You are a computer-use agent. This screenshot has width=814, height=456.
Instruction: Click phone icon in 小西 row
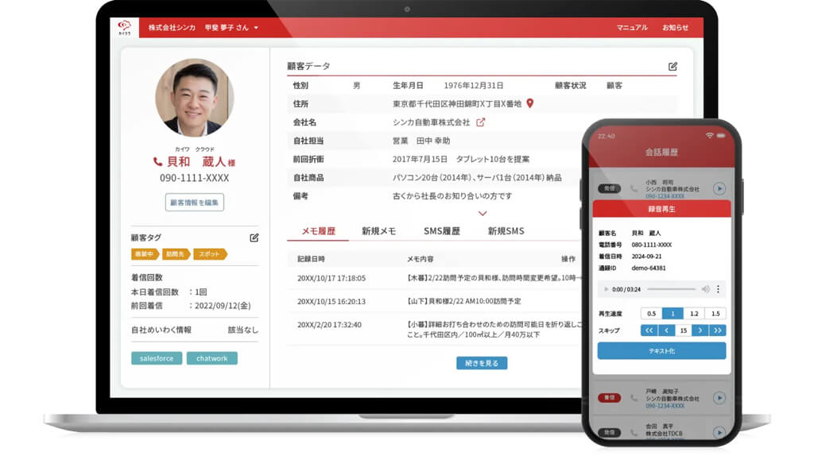634,189
